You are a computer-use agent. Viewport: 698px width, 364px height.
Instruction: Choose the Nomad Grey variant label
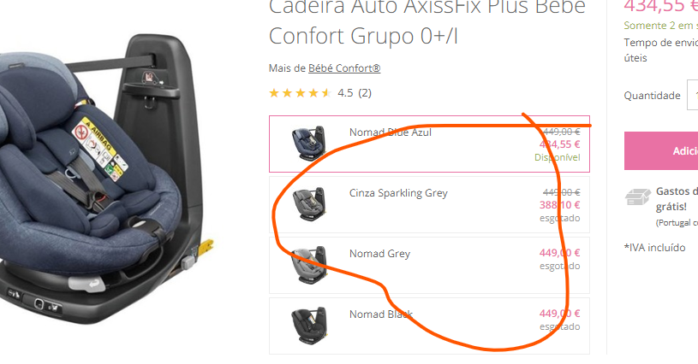click(x=379, y=254)
